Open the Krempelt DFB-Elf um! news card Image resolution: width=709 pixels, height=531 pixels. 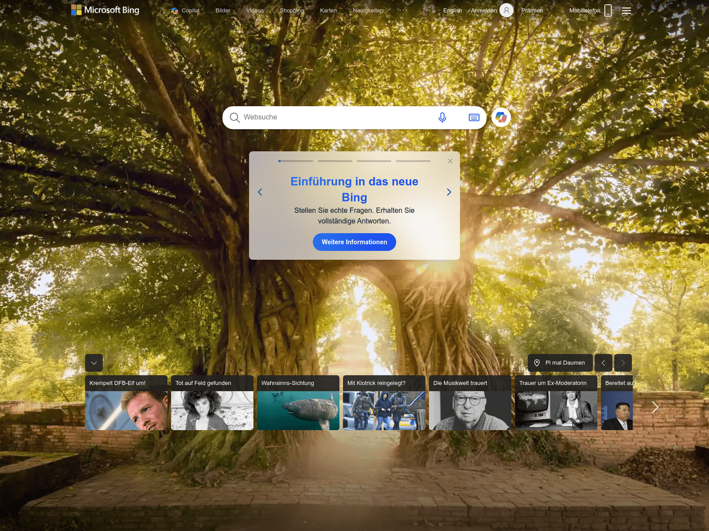(126, 403)
